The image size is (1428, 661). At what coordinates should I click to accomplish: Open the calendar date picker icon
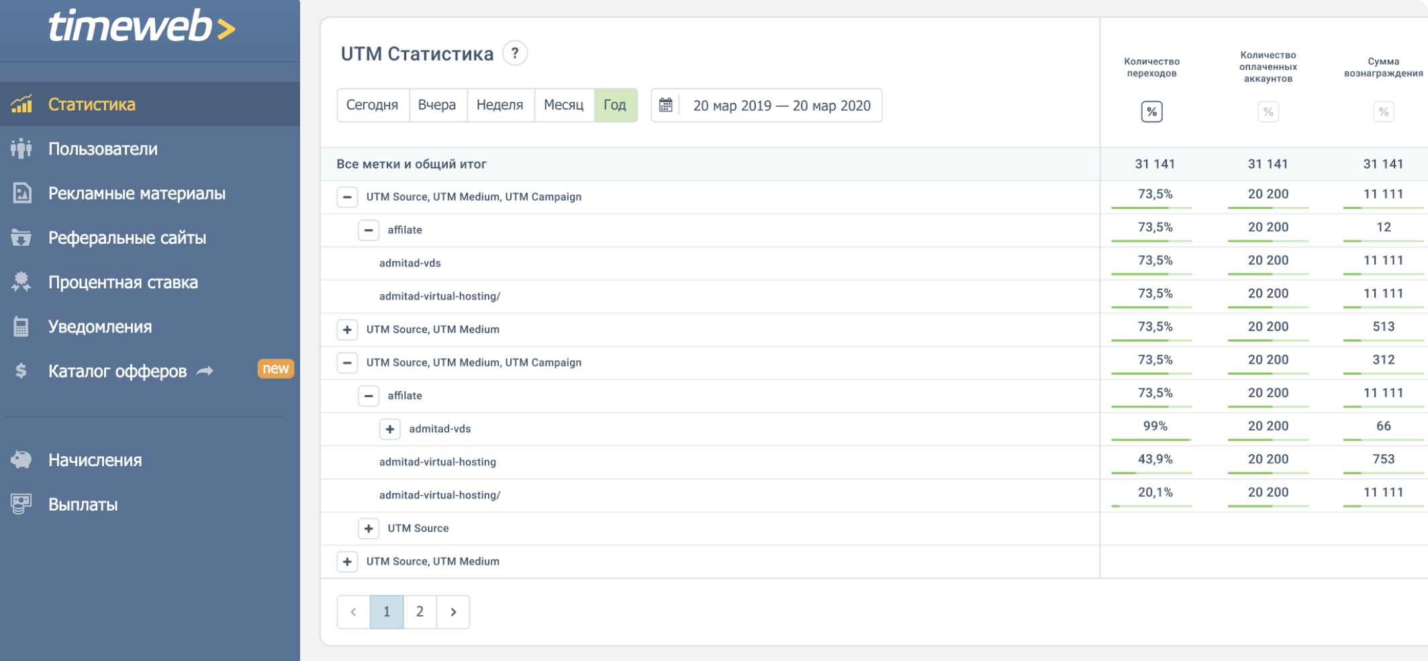coord(665,105)
